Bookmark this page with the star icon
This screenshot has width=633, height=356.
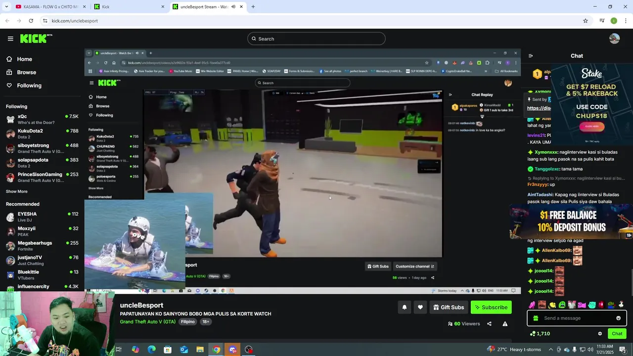tap(586, 21)
